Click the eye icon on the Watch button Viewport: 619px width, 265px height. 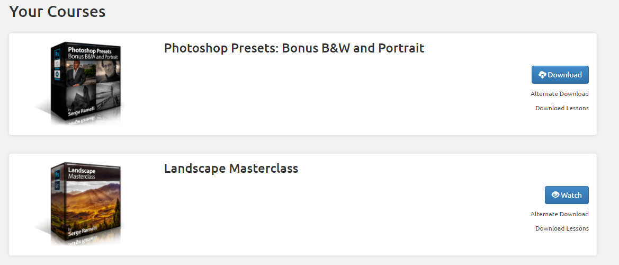[x=555, y=195]
